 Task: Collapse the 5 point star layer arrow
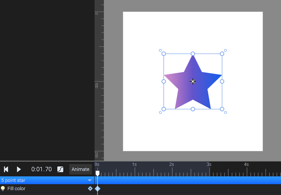click(90, 180)
